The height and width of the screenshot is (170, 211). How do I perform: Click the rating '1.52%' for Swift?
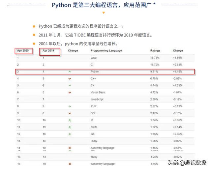[x=154, y=127]
